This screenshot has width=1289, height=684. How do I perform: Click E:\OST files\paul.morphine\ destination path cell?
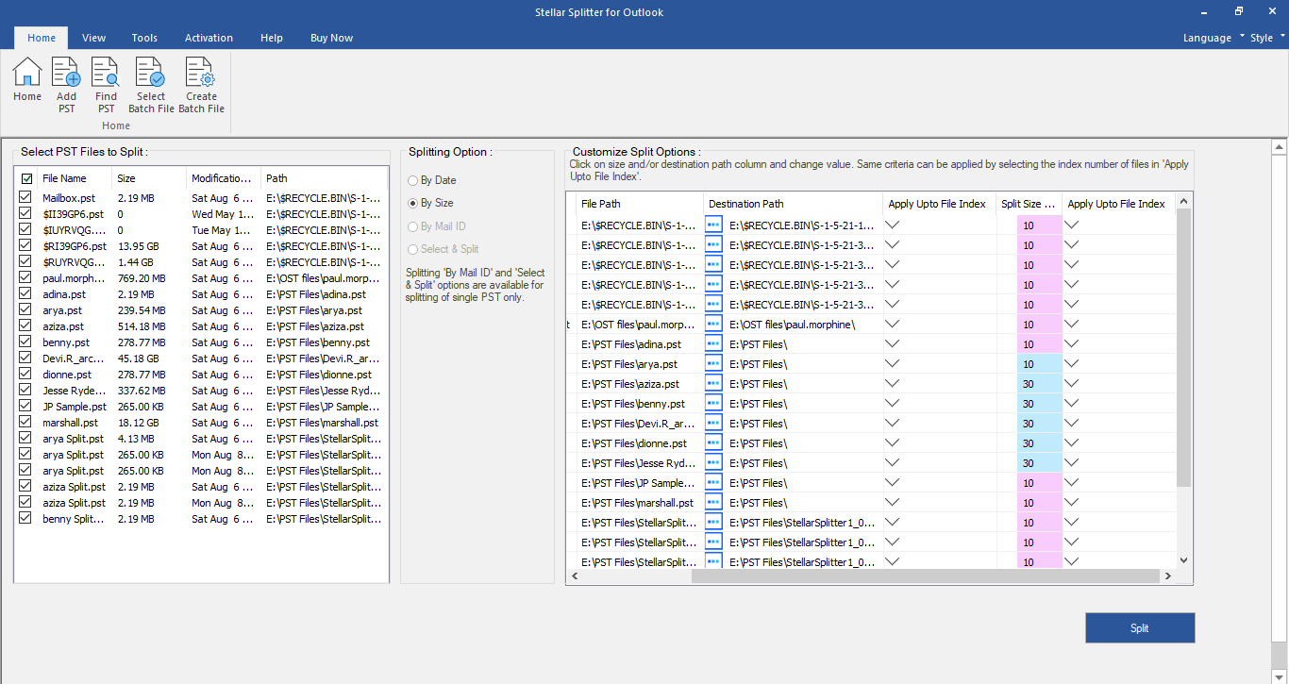pos(793,324)
